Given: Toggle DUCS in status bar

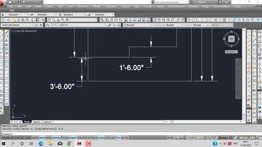Looking at the screenshot, I should 101,138.
